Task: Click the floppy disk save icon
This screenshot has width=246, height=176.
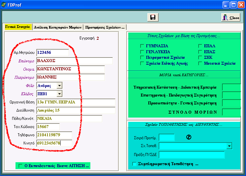Action: pyautogui.click(x=153, y=17)
